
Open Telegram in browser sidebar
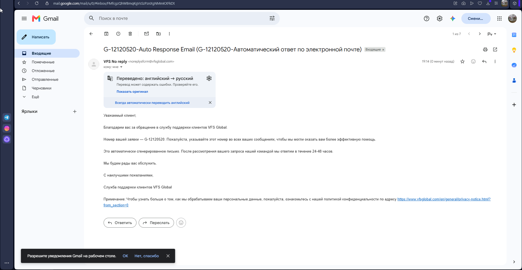(7, 117)
